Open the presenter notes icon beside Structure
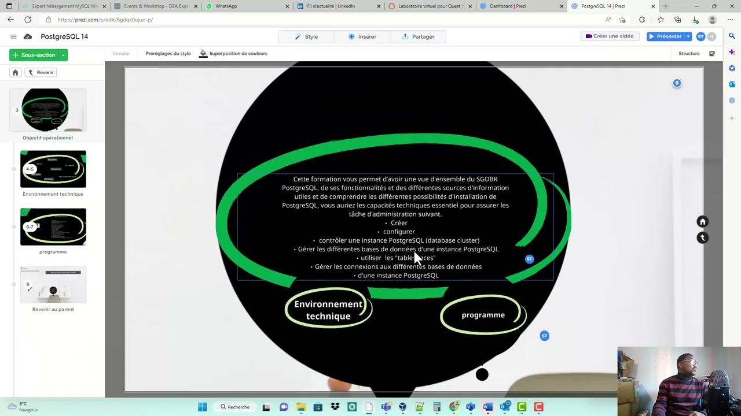The height and width of the screenshot is (416, 741). pyautogui.click(x=711, y=53)
